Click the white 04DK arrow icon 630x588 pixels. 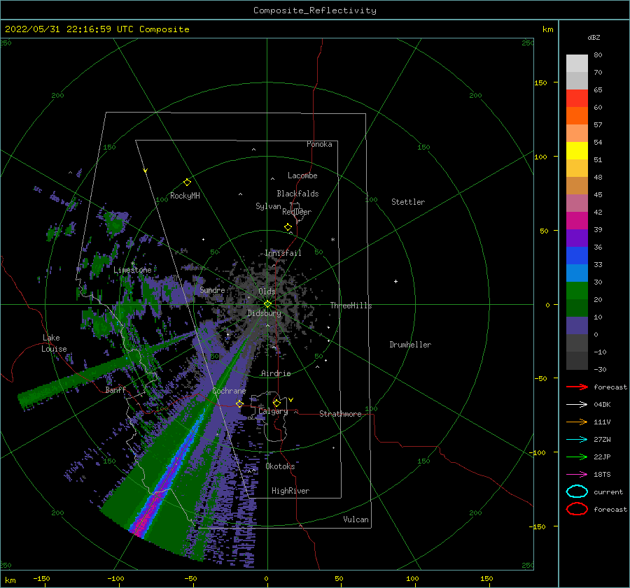[577, 404]
